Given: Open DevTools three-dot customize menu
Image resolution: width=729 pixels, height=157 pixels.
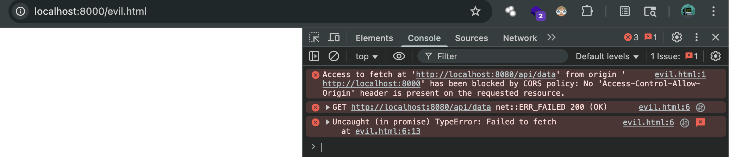Looking at the screenshot, I should 696,37.
